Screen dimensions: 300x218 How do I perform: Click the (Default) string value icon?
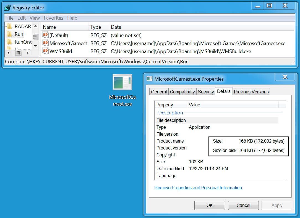[45, 35]
